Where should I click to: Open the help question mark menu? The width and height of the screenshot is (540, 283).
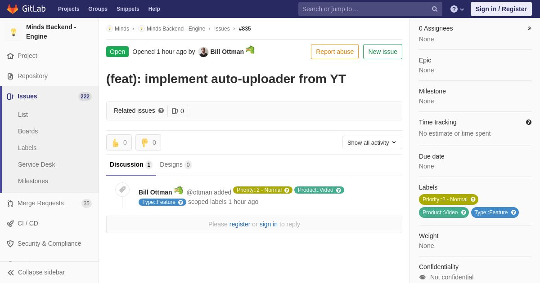tap(457, 9)
